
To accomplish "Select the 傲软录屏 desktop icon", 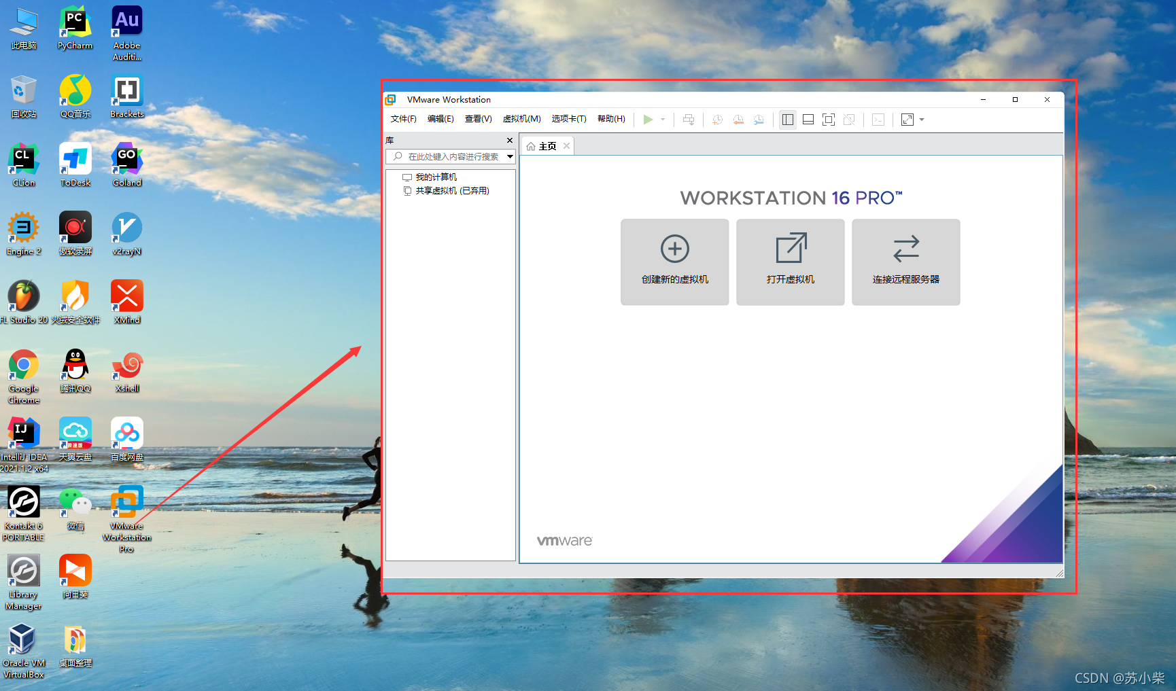I will tap(75, 234).
